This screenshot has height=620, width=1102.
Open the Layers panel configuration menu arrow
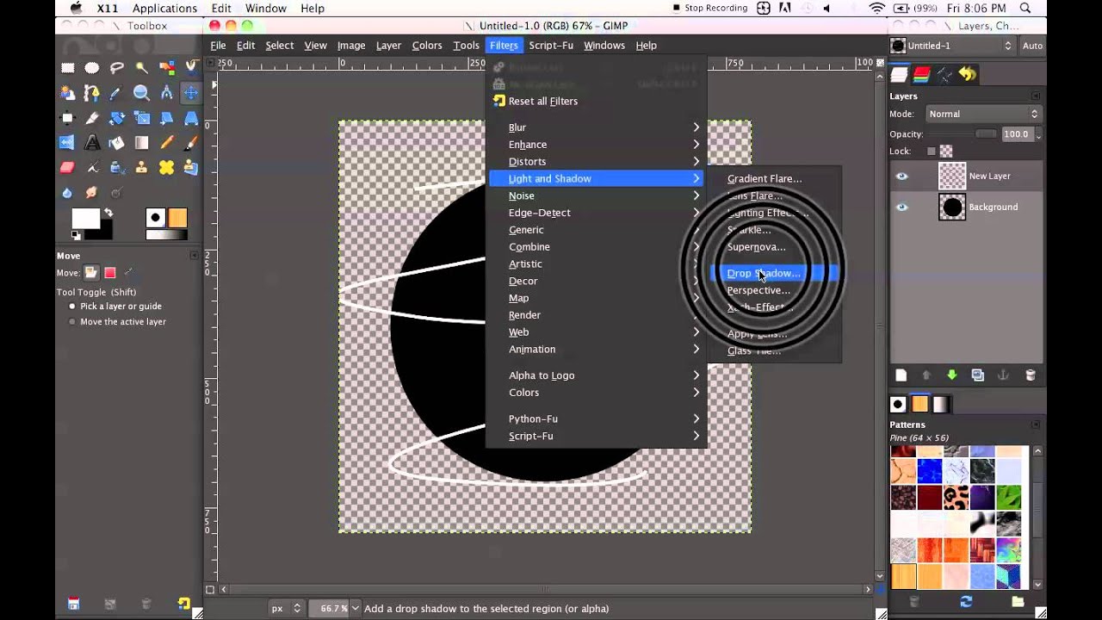click(1036, 96)
